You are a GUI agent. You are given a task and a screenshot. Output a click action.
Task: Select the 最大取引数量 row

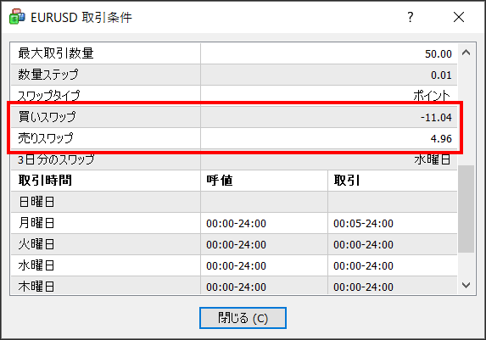(x=234, y=53)
